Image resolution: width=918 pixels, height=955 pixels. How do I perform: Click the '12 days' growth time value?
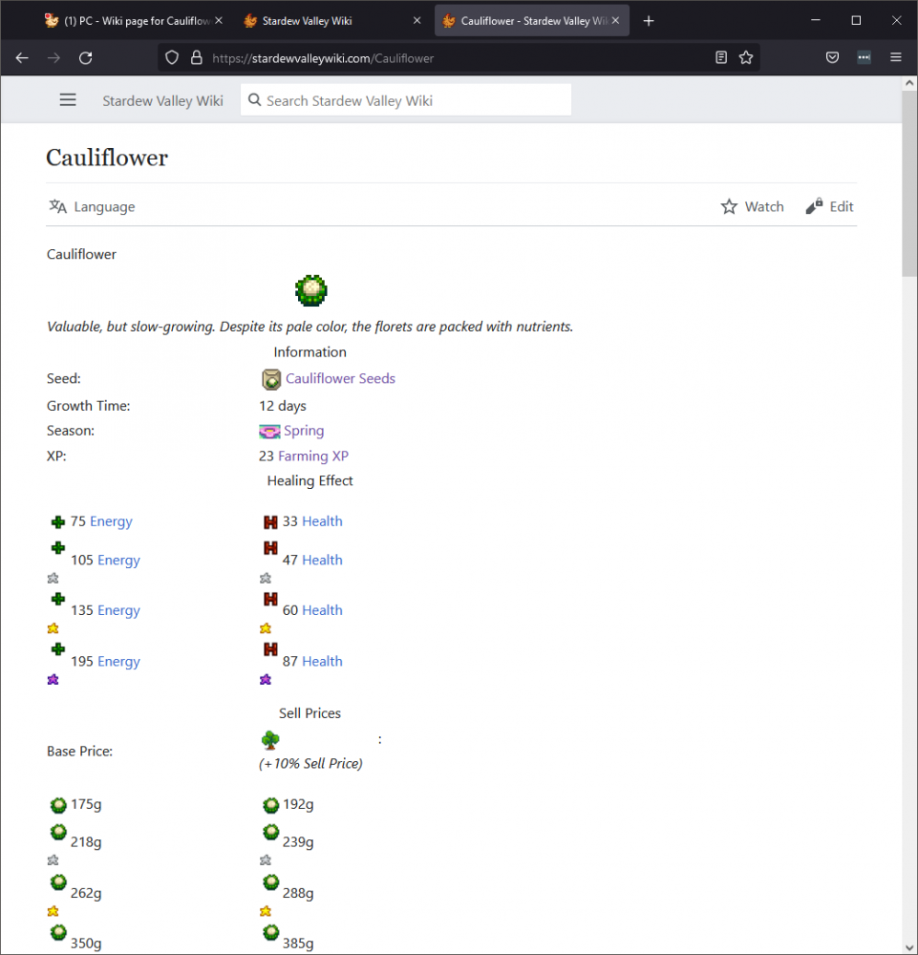283,406
